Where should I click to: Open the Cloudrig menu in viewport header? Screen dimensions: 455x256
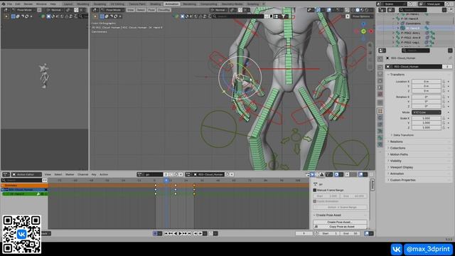(x=164, y=10)
